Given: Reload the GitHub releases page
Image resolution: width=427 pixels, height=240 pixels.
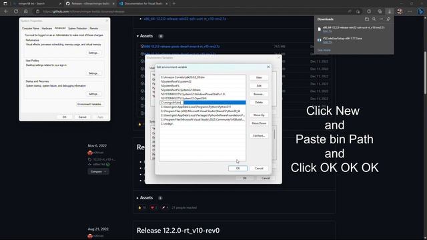Looking at the screenshot, I should (16, 11).
